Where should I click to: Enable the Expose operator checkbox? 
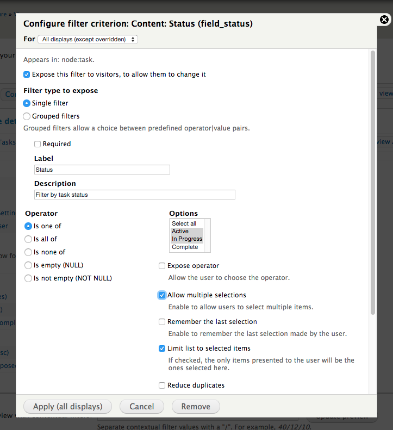tap(162, 266)
